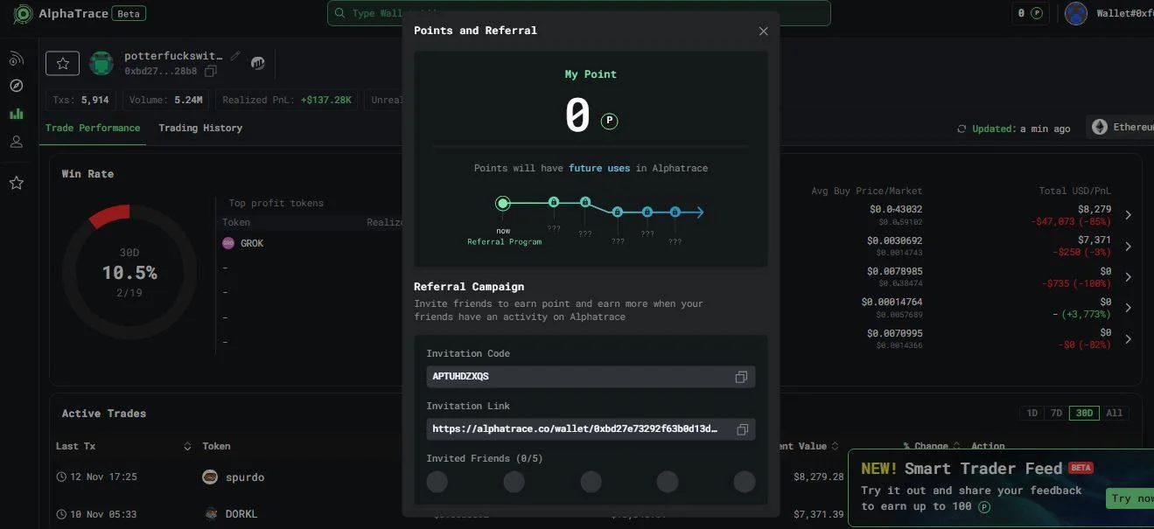Viewport: 1154px width, 529px height.
Task: Copy the invitation code APTUHDZXQS
Action: click(741, 377)
